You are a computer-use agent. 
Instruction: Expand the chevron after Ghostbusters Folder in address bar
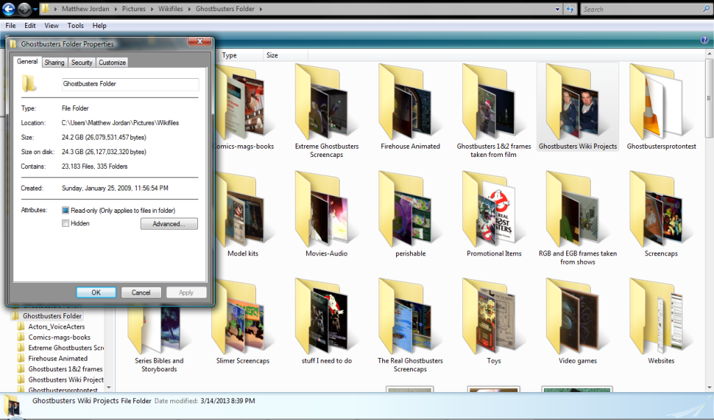[x=261, y=9]
